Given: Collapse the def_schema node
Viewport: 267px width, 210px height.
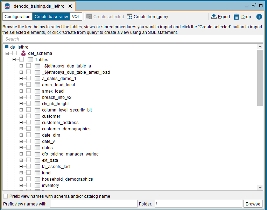Looking at the screenshot, I should tap(7, 53).
